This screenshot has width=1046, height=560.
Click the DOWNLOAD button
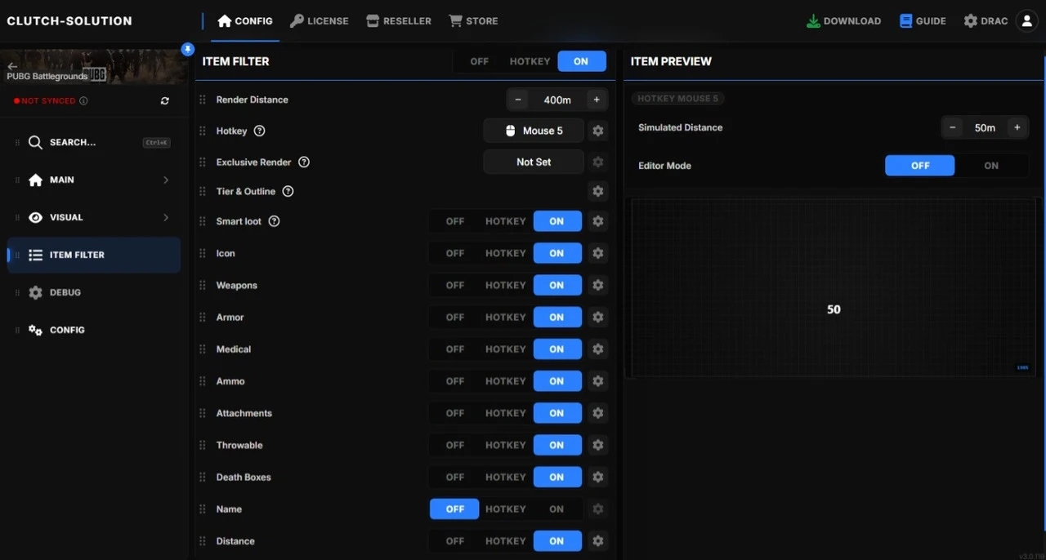[x=843, y=21]
